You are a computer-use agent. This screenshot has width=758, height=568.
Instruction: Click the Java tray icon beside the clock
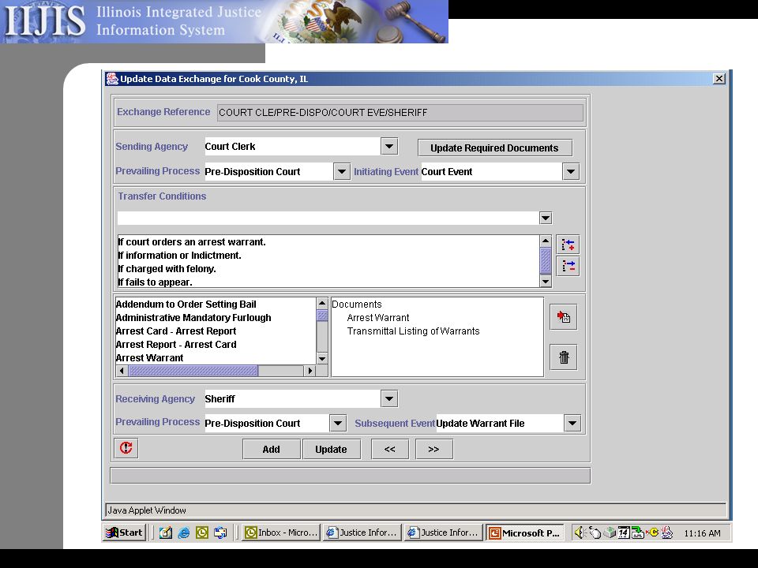point(667,532)
